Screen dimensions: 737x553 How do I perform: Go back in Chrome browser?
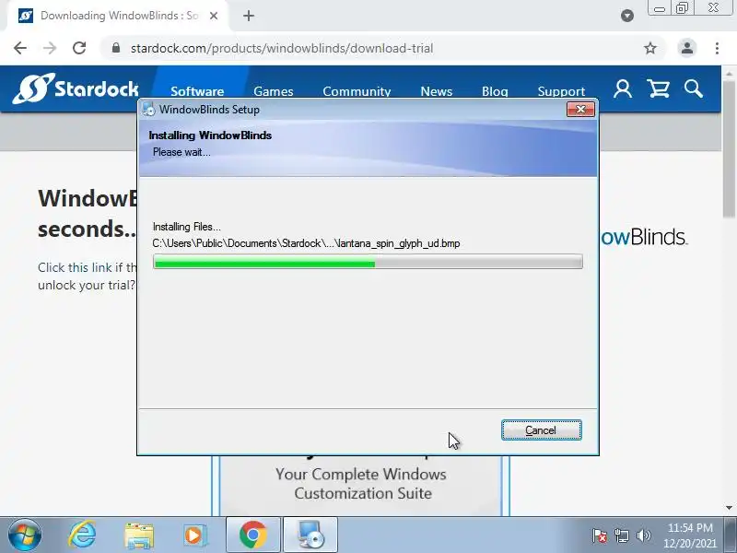coord(19,48)
